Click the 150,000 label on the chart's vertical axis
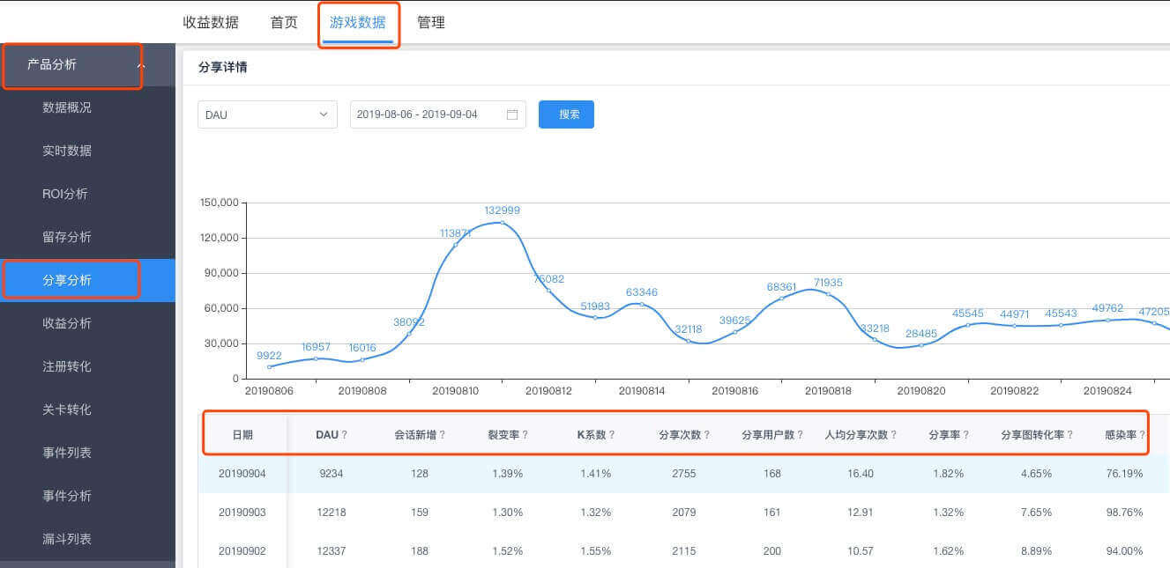 (220, 203)
